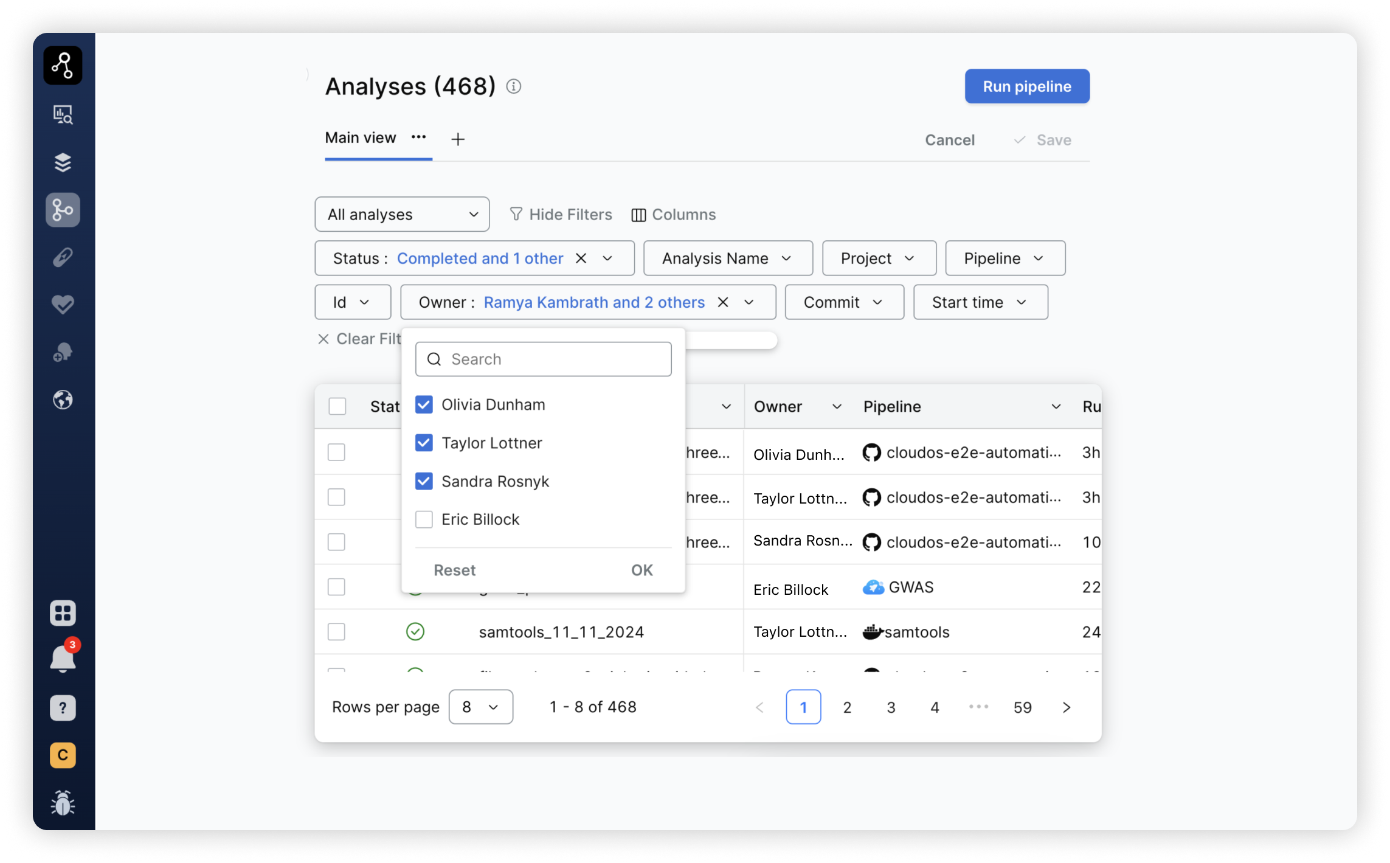Confirm owner selection with OK
The height and width of the screenshot is (863, 1390).
point(641,570)
